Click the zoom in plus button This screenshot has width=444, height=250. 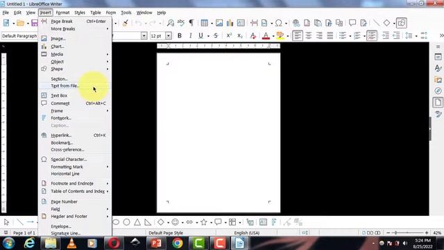point(427,233)
